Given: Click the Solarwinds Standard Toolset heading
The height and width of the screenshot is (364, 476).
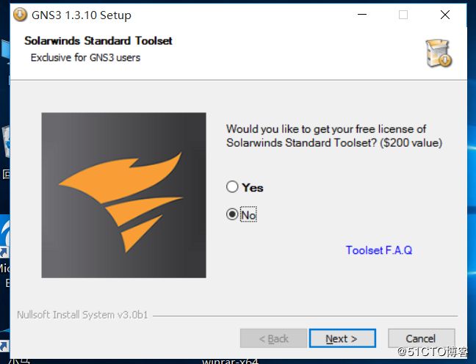Looking at the screenshot, I should [x=98, y=40].
